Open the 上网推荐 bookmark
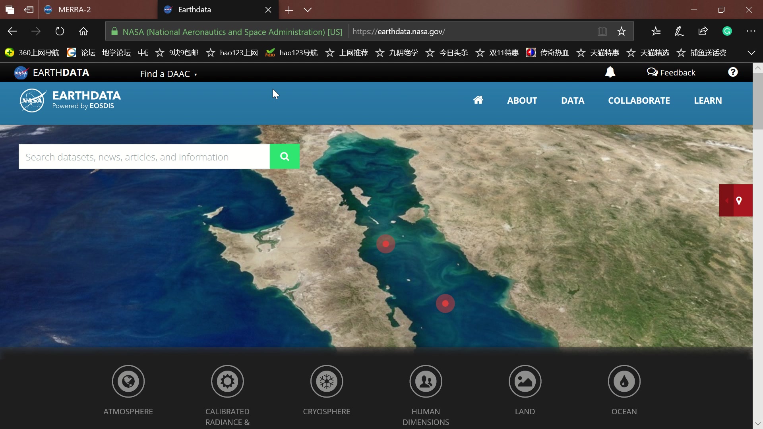This screenshot has width=763, height=429. [347, 52]
